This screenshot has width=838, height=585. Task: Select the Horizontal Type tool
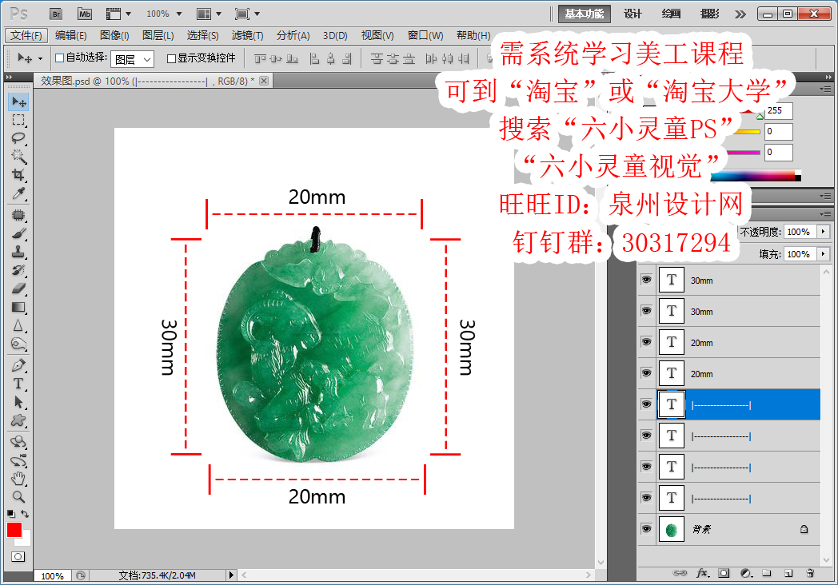[18, 383]
